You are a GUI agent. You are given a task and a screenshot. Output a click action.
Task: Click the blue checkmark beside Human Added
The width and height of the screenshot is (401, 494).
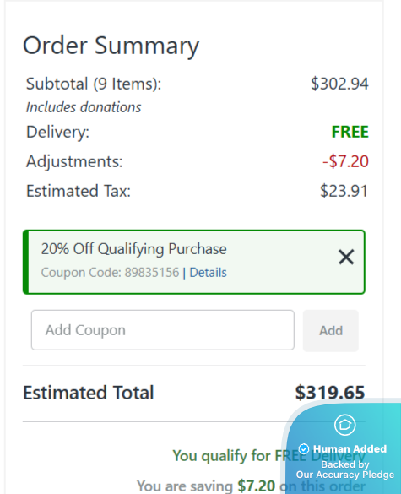coord(304,448)
